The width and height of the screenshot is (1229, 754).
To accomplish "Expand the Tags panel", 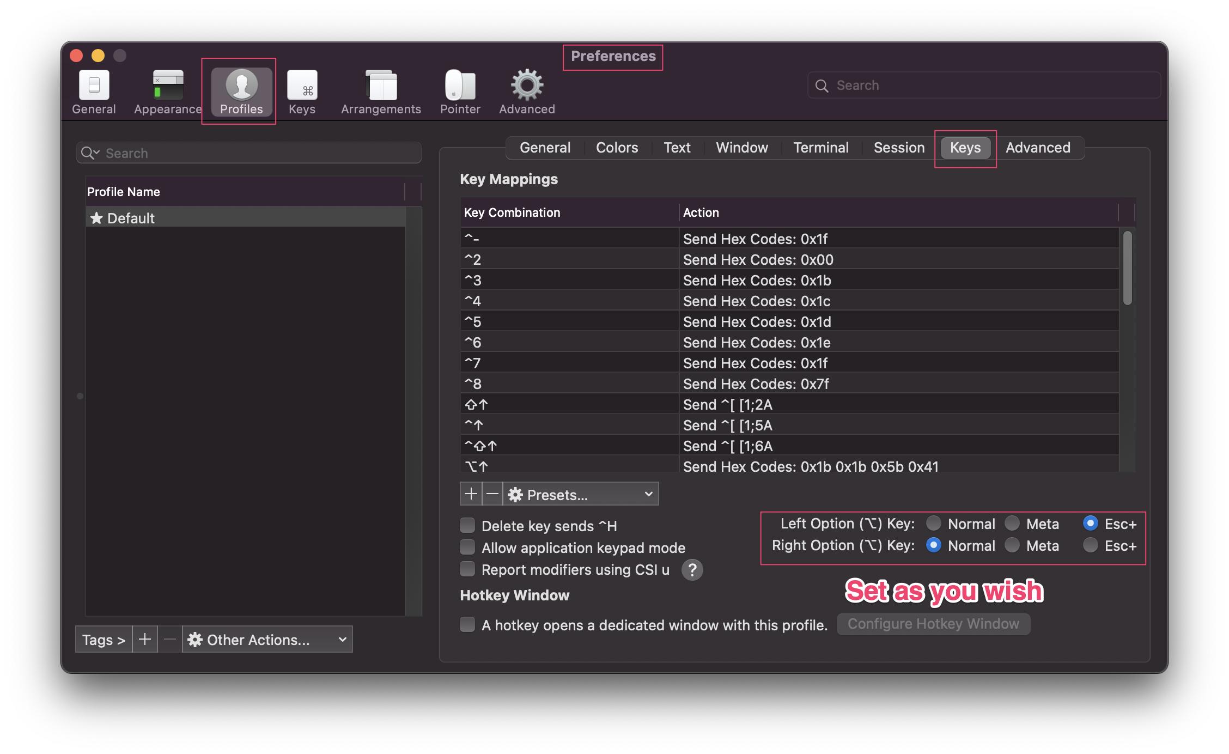I will pos(104,640).
